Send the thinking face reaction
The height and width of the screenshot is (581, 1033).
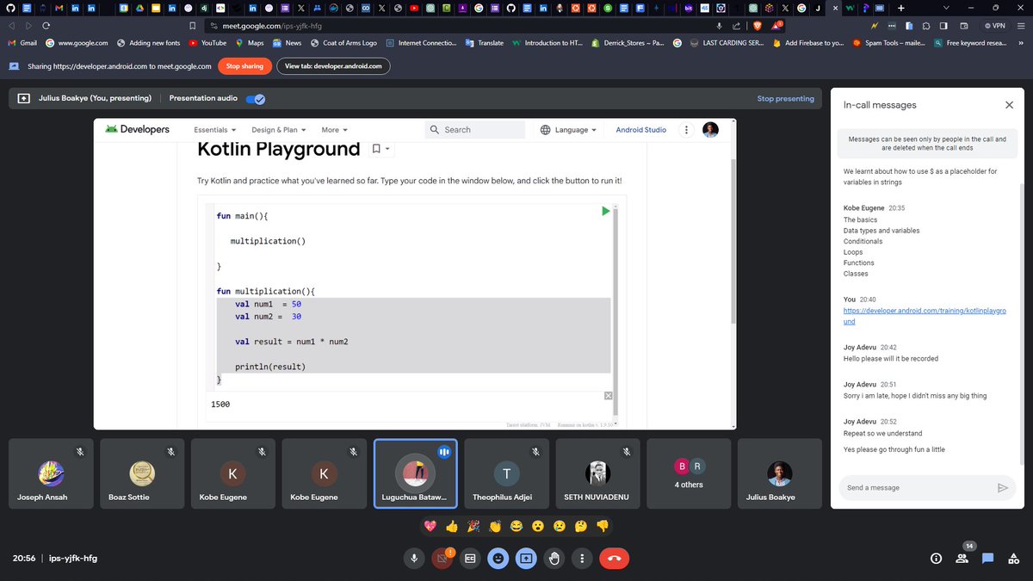[x=581, y=526]
